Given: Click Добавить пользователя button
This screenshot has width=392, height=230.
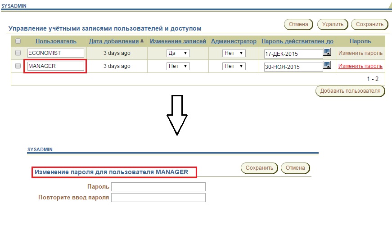Looking at the screenshot, I should pyautogui.click(x=350, y=91).
